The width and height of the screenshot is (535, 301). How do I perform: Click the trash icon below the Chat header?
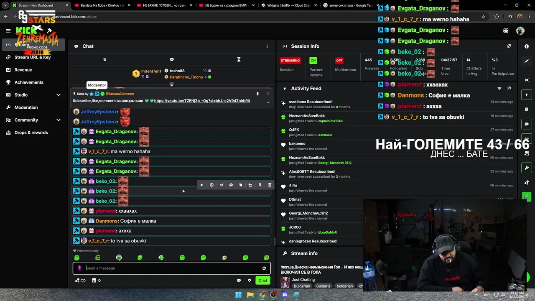(104, 59)
